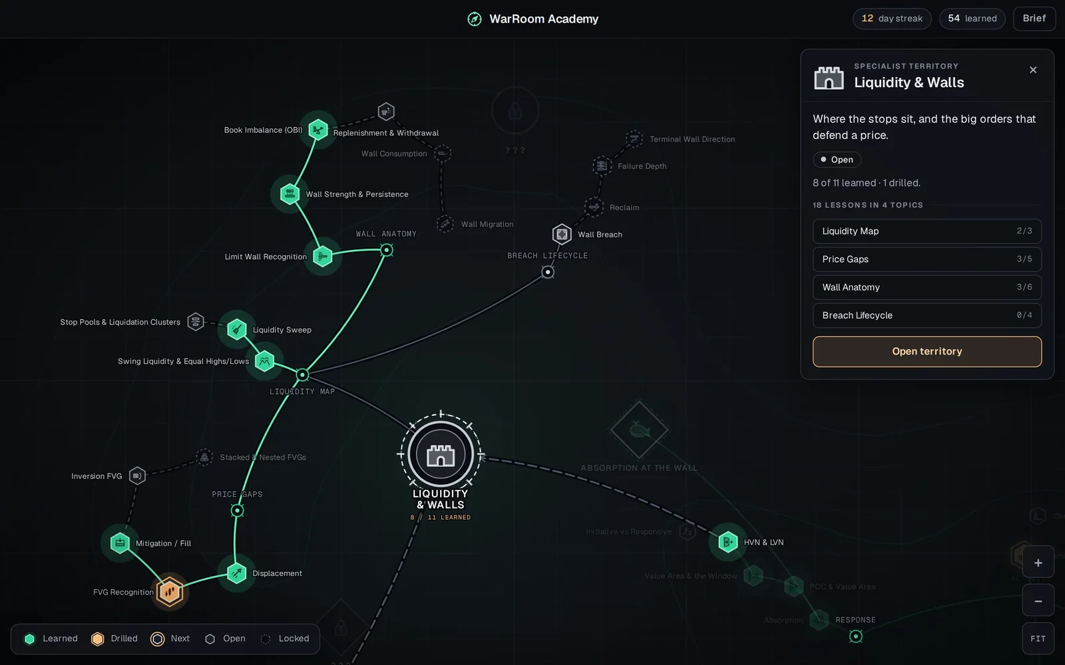The height and width of the screenshot is (665, 1065).
Task: Click the locked Wall Migration node
Action: [445, 224]
